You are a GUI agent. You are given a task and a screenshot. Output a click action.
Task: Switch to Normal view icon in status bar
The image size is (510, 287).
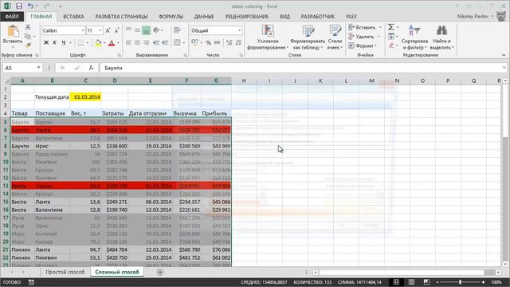pos(396,282)
